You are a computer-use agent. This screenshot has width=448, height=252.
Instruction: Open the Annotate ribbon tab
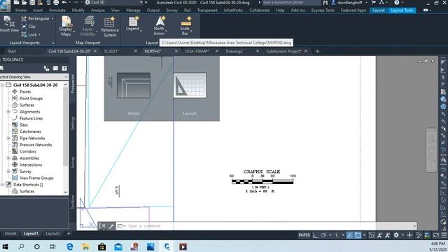click(x=57, y=10)
